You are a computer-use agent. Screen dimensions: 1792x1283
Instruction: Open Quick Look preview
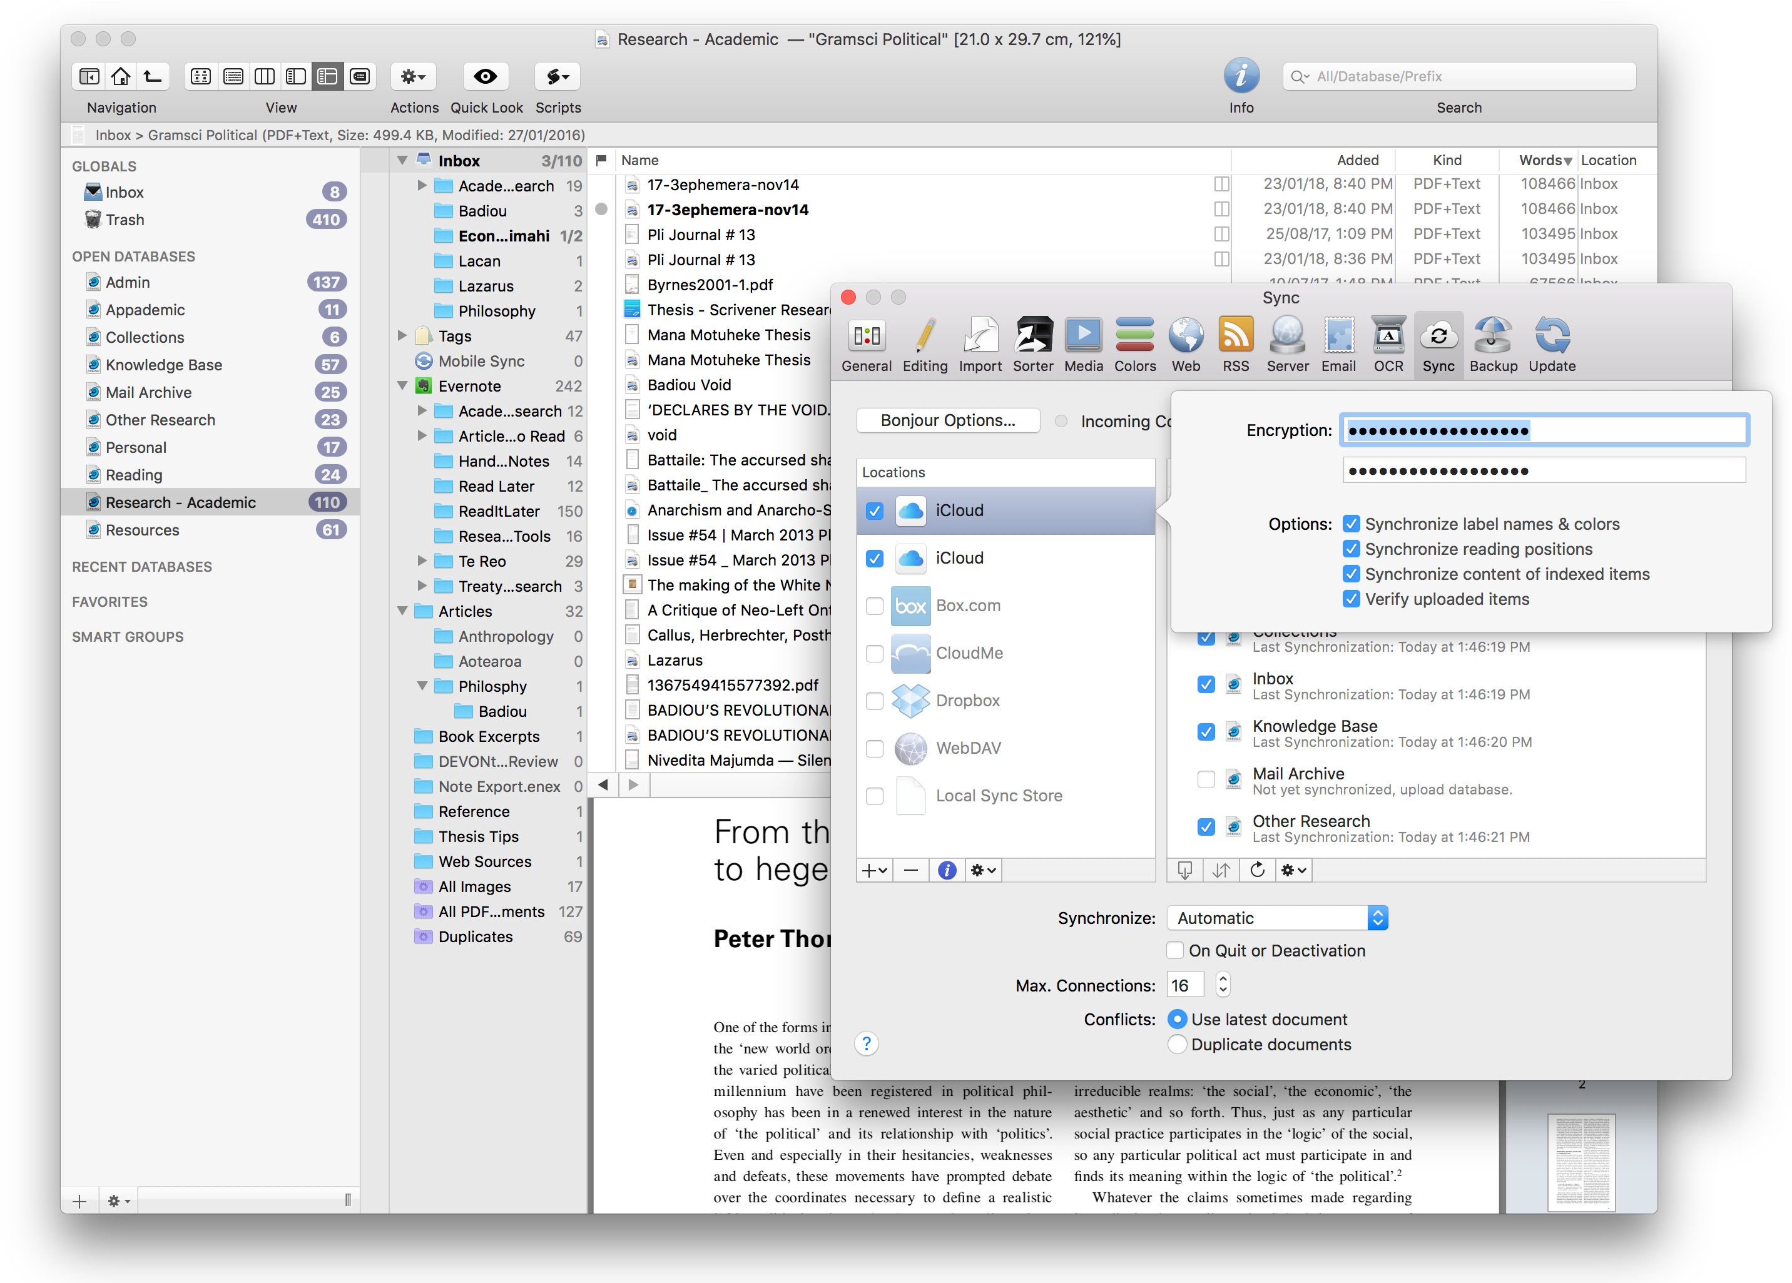click(486, 76)
